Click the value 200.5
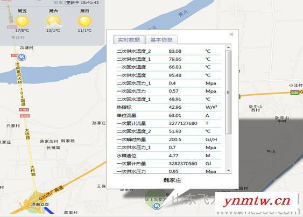This screenshot has width=303, height=217. pyautogui.click(x=175, y=139)
